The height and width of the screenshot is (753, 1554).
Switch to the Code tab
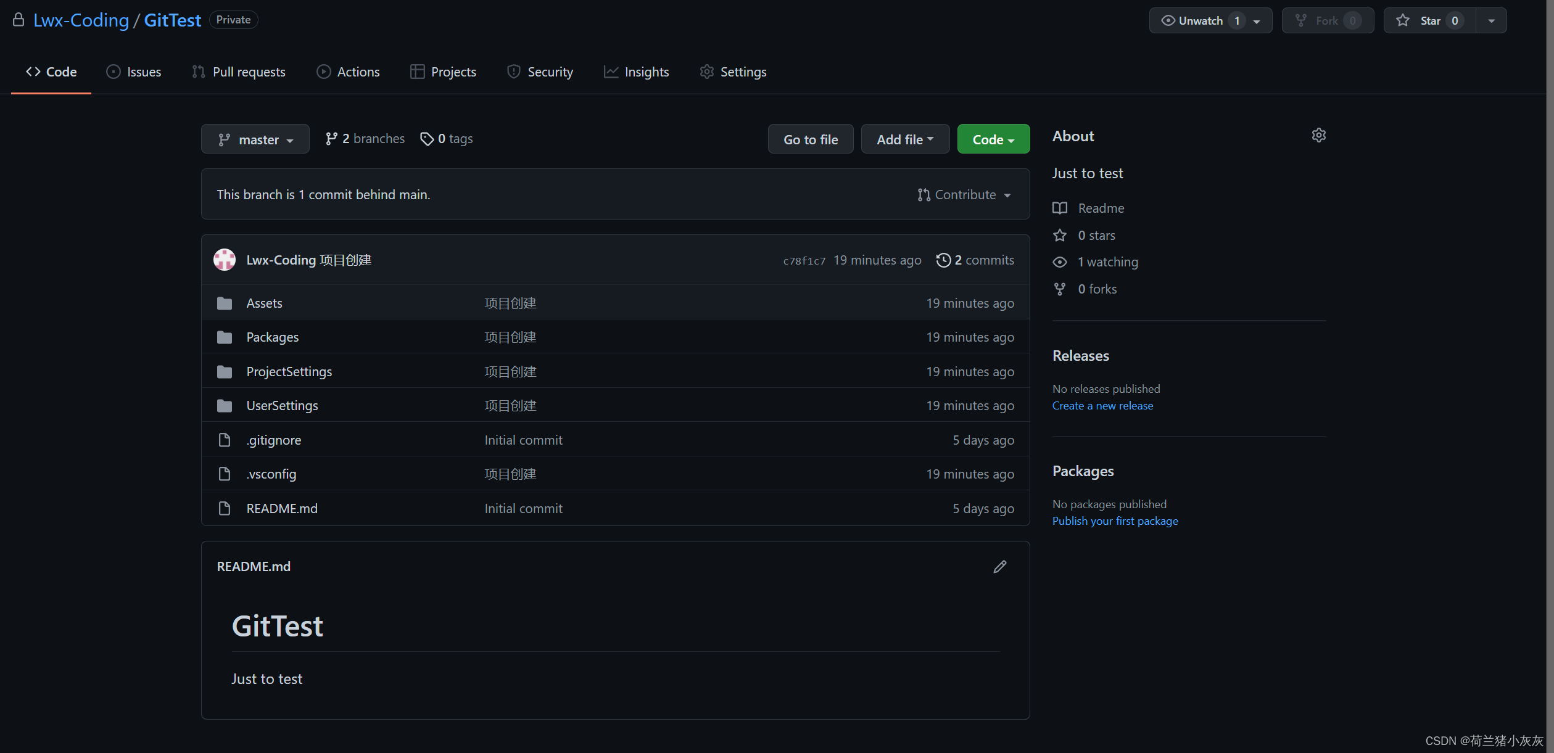click(51, 72)
